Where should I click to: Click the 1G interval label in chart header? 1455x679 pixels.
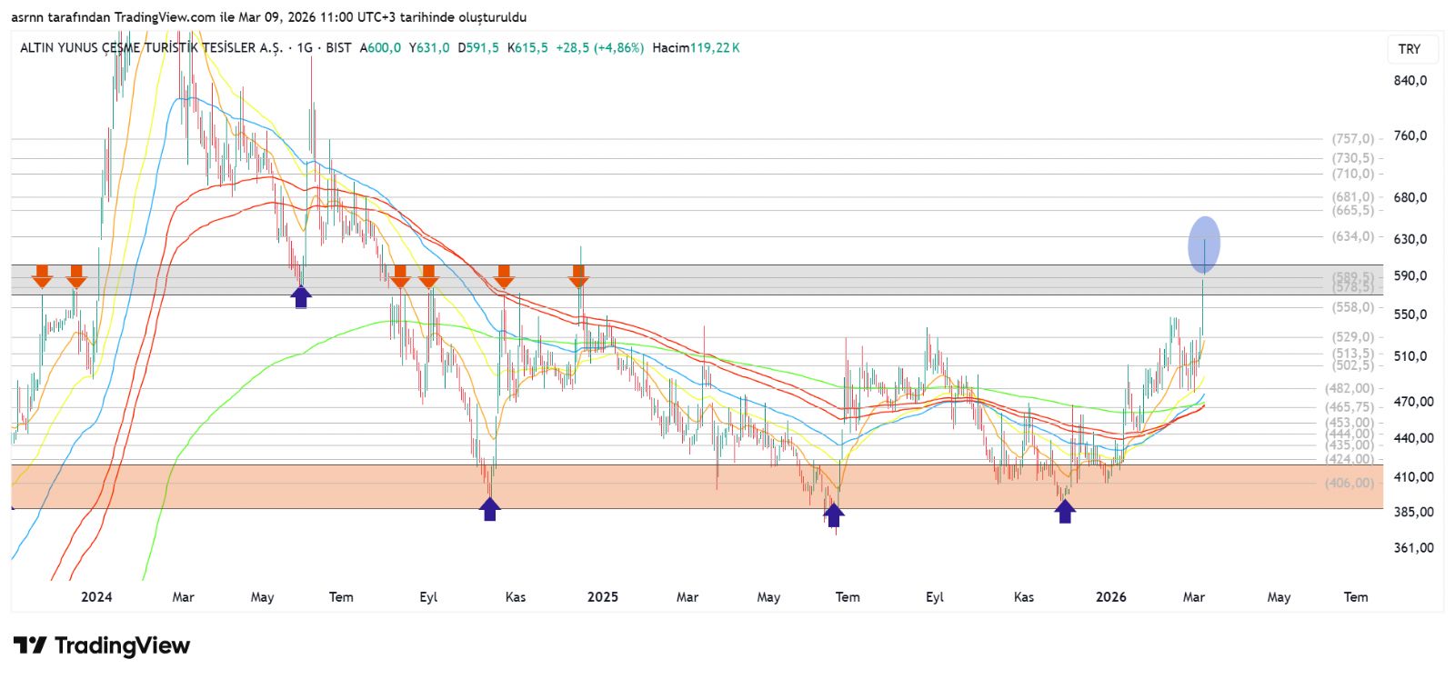(305, 48)
